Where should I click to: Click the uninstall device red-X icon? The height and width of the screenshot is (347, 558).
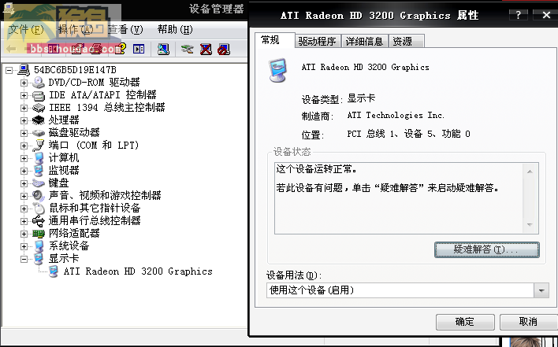click(x=206, y=49)
